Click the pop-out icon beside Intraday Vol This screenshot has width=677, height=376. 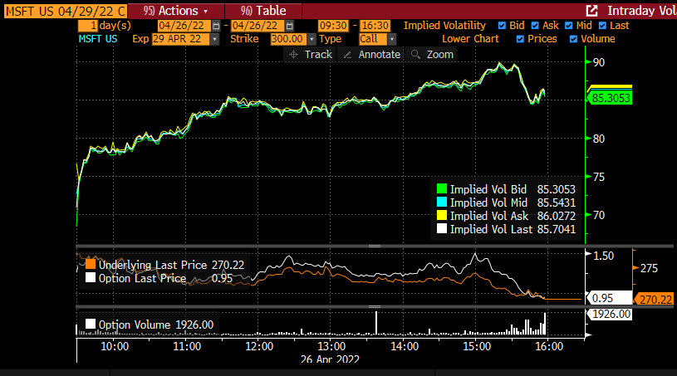591,11
